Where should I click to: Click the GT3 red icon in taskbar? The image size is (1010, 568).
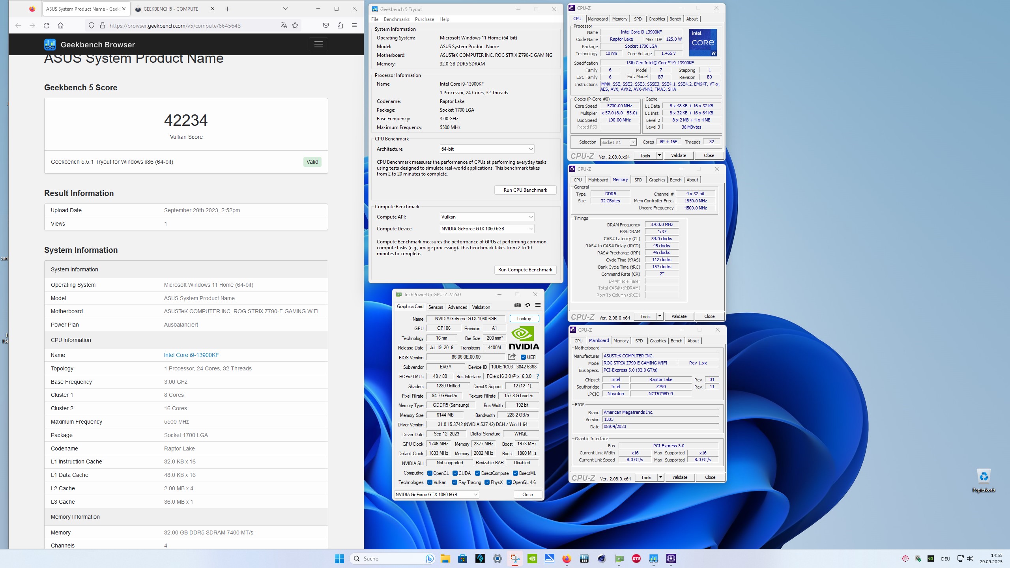[636, 559]
